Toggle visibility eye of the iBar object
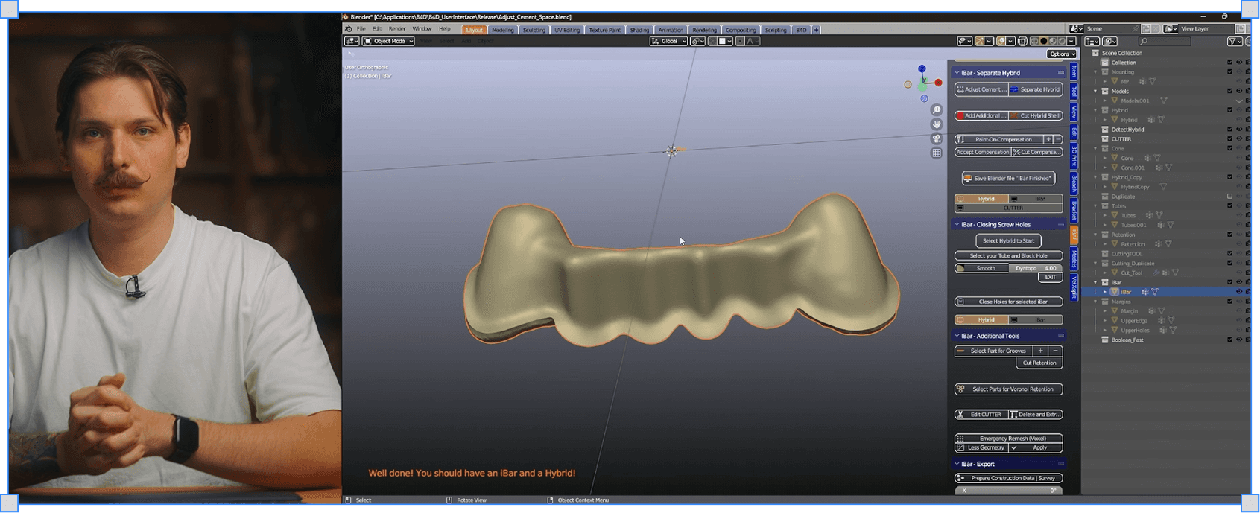 (1239, 292)
